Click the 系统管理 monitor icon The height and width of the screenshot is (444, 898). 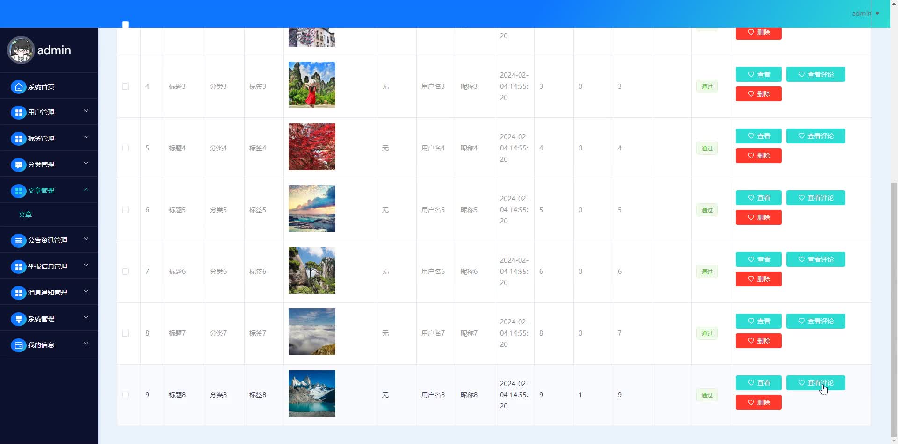(18, 319)
